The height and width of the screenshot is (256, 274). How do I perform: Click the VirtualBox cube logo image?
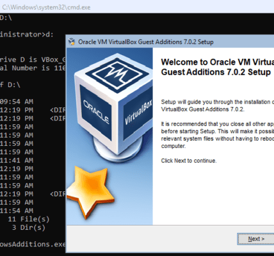113,109
